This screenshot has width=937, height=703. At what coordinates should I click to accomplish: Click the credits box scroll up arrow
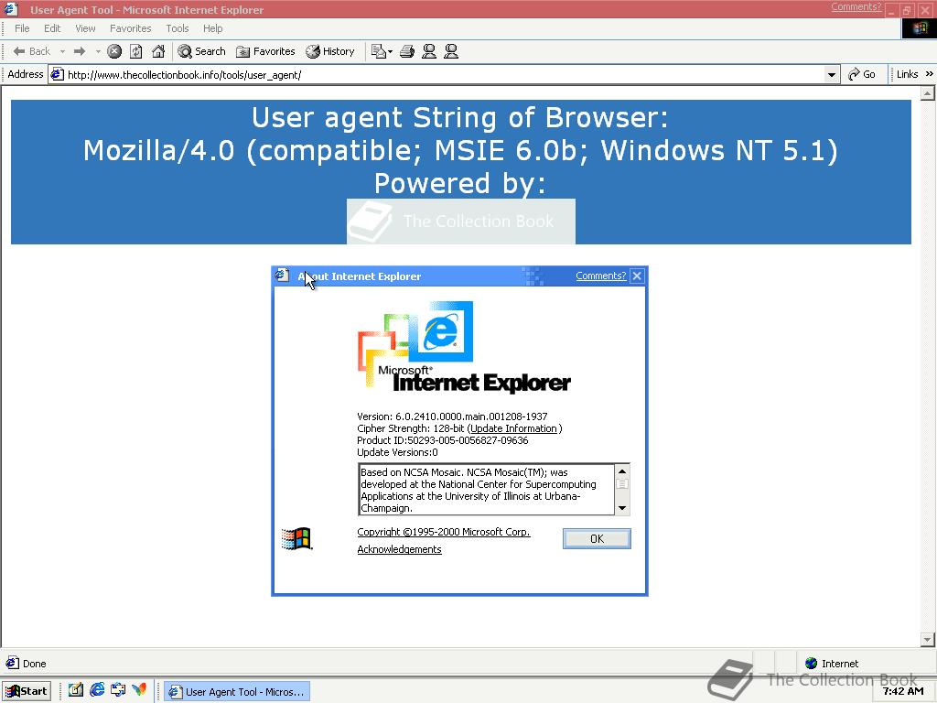(621, 471)
